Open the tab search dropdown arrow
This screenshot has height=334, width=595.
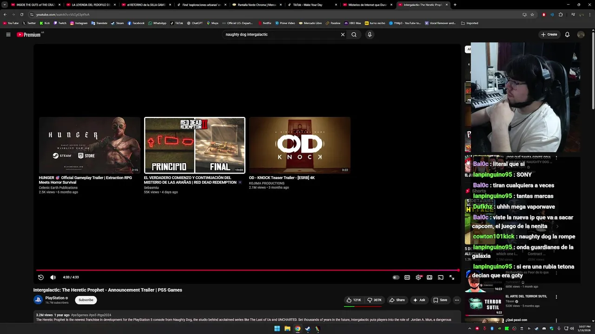point(4,5)
